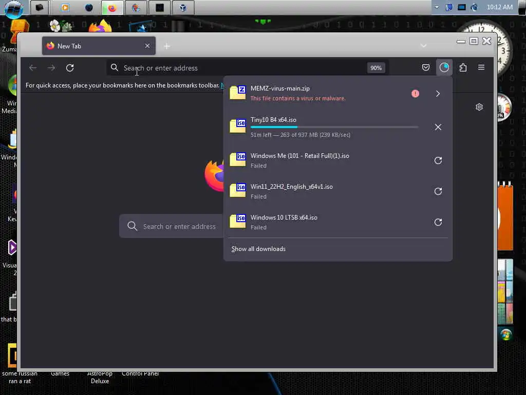Select 'Windows Me (101 - Retail Full)(1).iso' text
This screenshot has height=395, width=526.
coord(300,155)
